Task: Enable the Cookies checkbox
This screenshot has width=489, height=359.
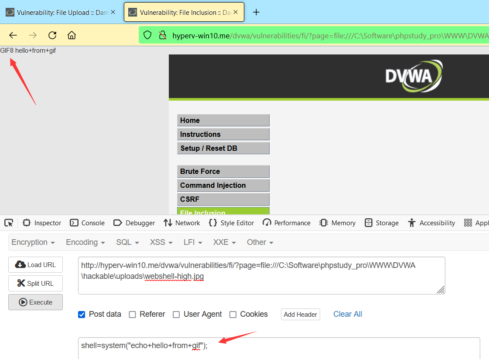Action: 233,315
